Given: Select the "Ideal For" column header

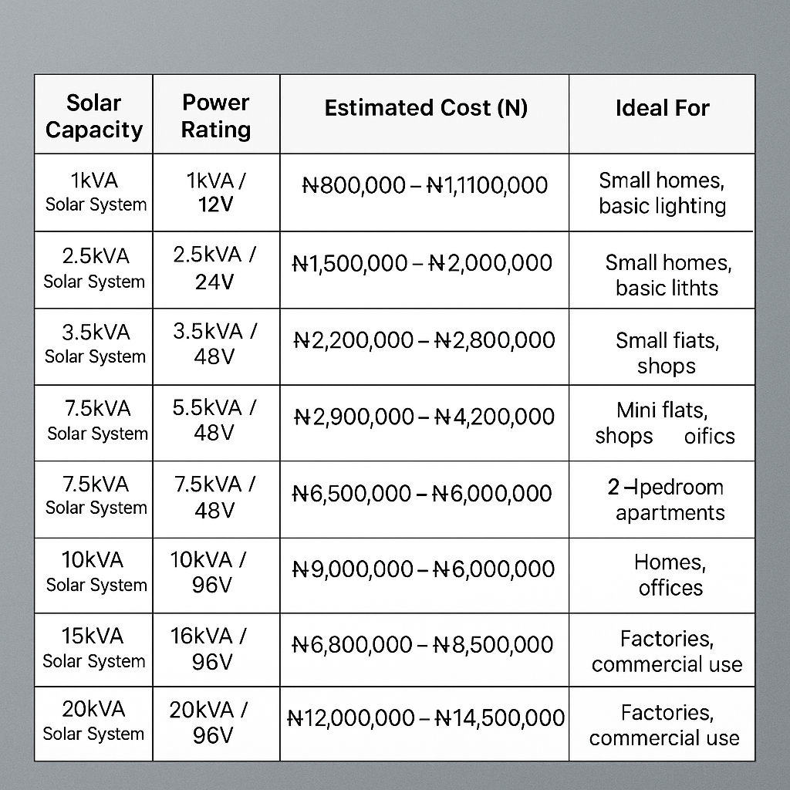Looking at the screenshot, I should pos(662,108).
